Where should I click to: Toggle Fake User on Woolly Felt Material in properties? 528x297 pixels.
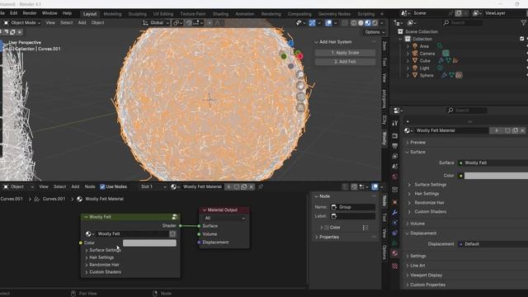(x=507, y=130)
